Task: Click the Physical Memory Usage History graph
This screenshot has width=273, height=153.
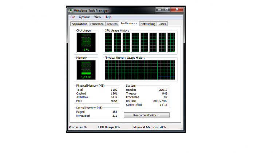Action: tap(140, 70)
